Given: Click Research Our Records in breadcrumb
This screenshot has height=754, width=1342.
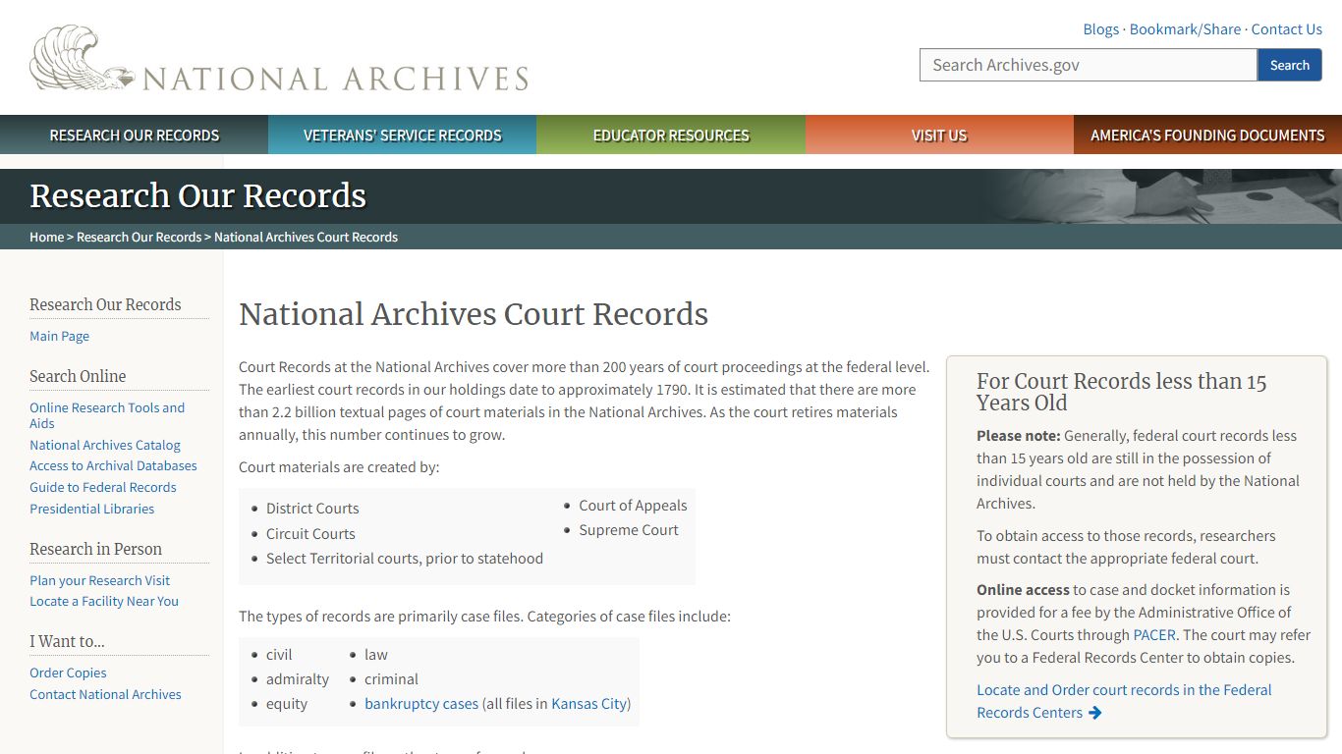Looking at the screenshot, I should pos(139,237).
